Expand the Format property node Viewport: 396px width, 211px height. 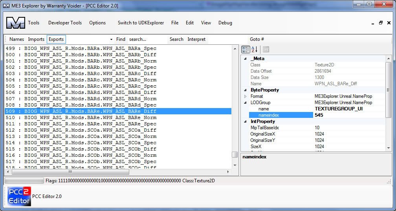245,96
